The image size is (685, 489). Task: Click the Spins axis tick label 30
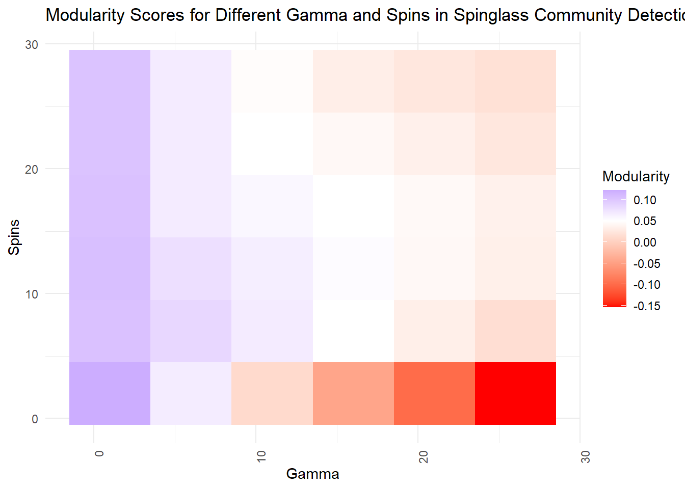[32, 45]
